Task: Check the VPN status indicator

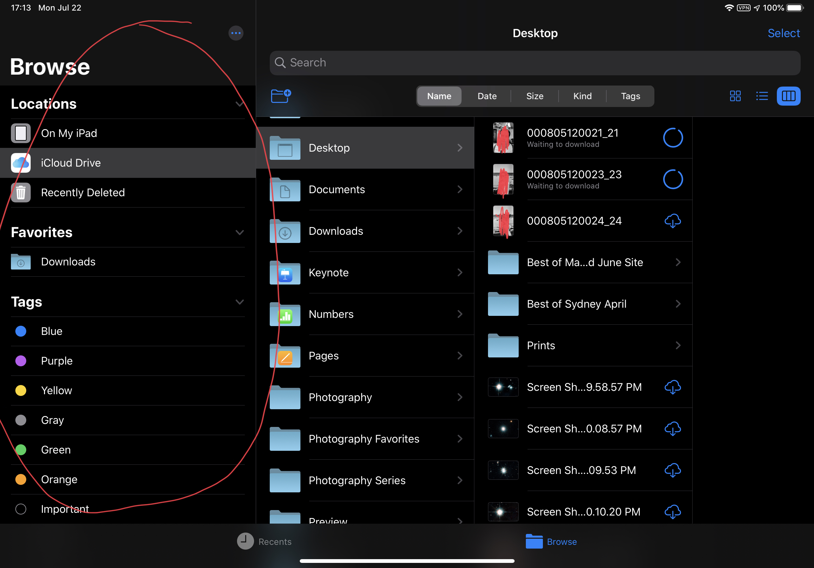Action: point(743,8)
